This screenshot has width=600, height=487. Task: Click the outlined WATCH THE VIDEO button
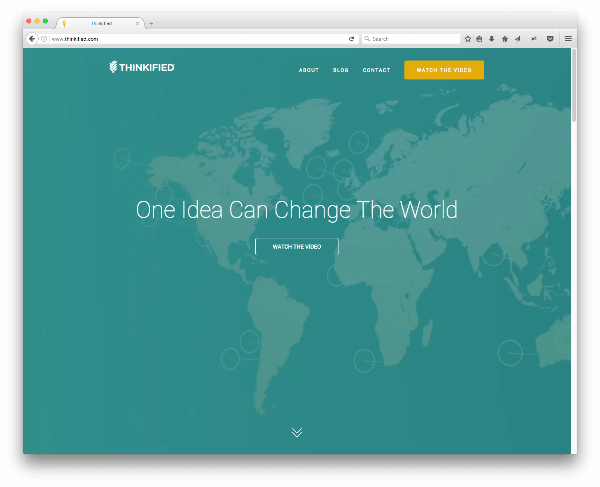296,247
